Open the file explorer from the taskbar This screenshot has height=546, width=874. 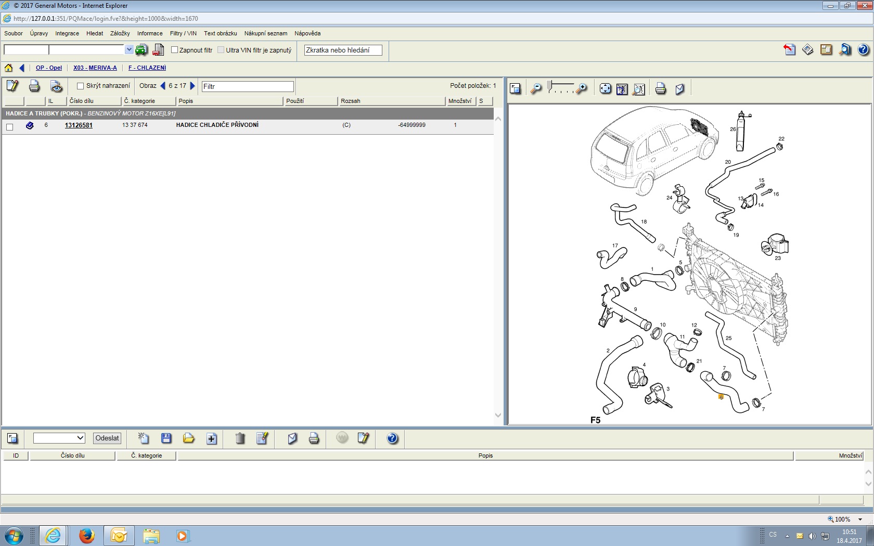[x=151, y=536]
